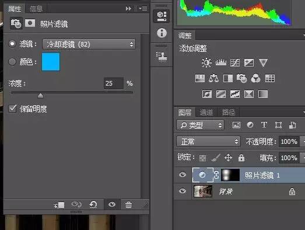Add an Invert adjustment
This screenshot has height=230, width=305.
tap(207, 94)
